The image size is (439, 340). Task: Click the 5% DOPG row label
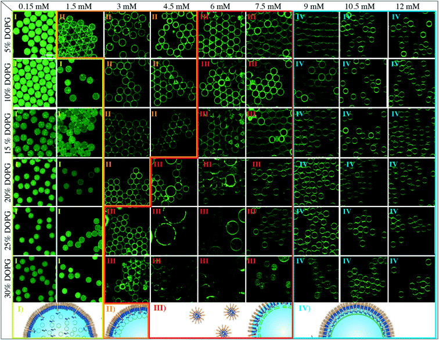pos(8,34)
